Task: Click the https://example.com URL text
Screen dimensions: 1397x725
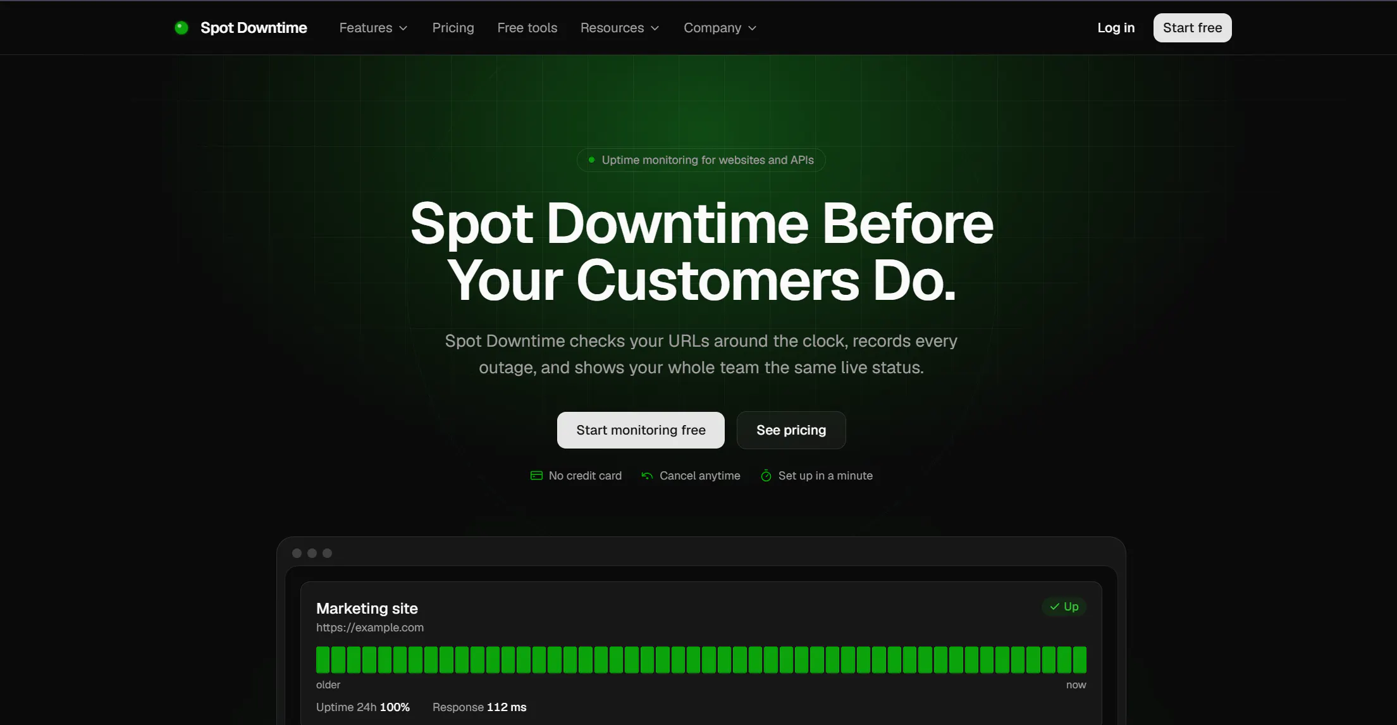Action: 370,628
